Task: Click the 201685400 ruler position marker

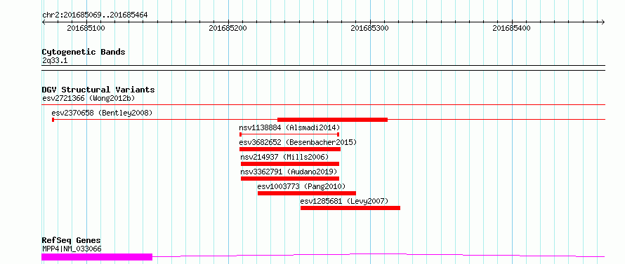Action: [511, 28]
